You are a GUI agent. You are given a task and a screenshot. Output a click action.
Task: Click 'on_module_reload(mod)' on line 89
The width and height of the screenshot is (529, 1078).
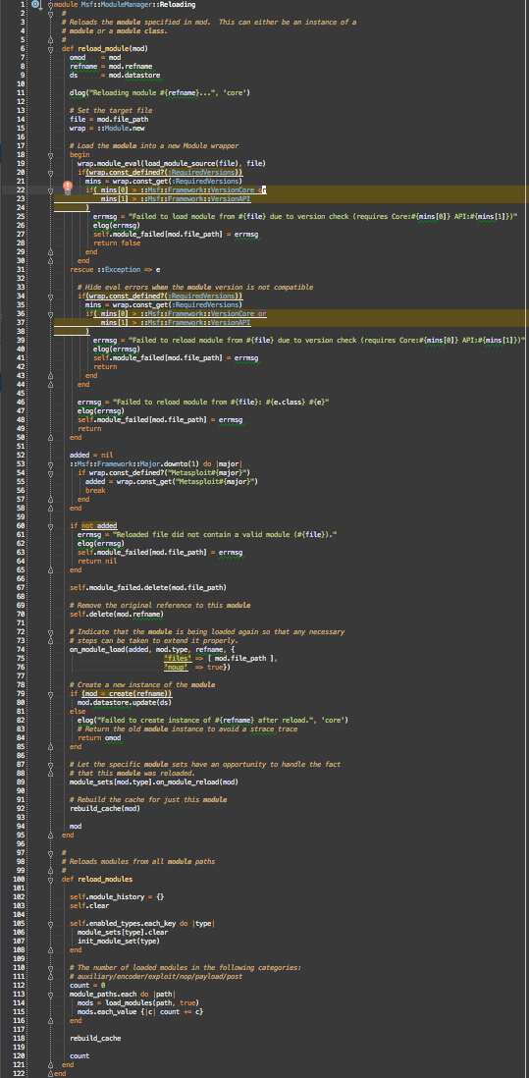tap(196, 782)
